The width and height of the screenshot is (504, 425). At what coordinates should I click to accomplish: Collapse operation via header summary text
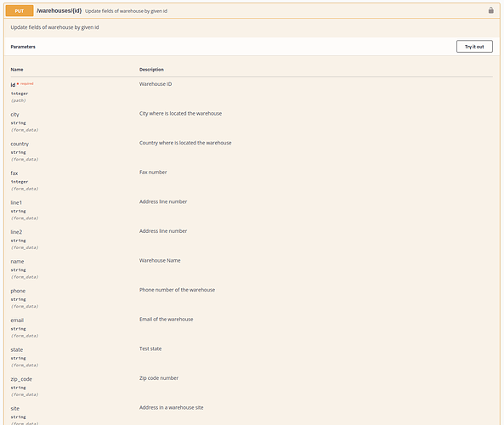tap(126, 11)
